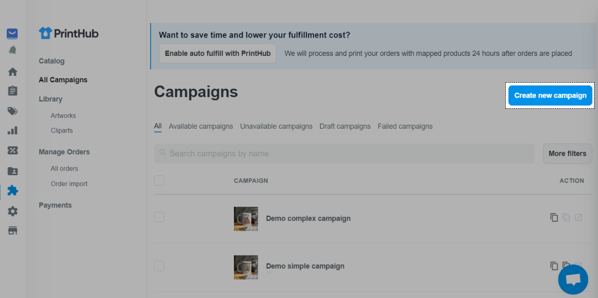The width and height of the screenshot is (598, 298).
Task: Click the Create new campaign button
Action: click(x=550, y=95)
